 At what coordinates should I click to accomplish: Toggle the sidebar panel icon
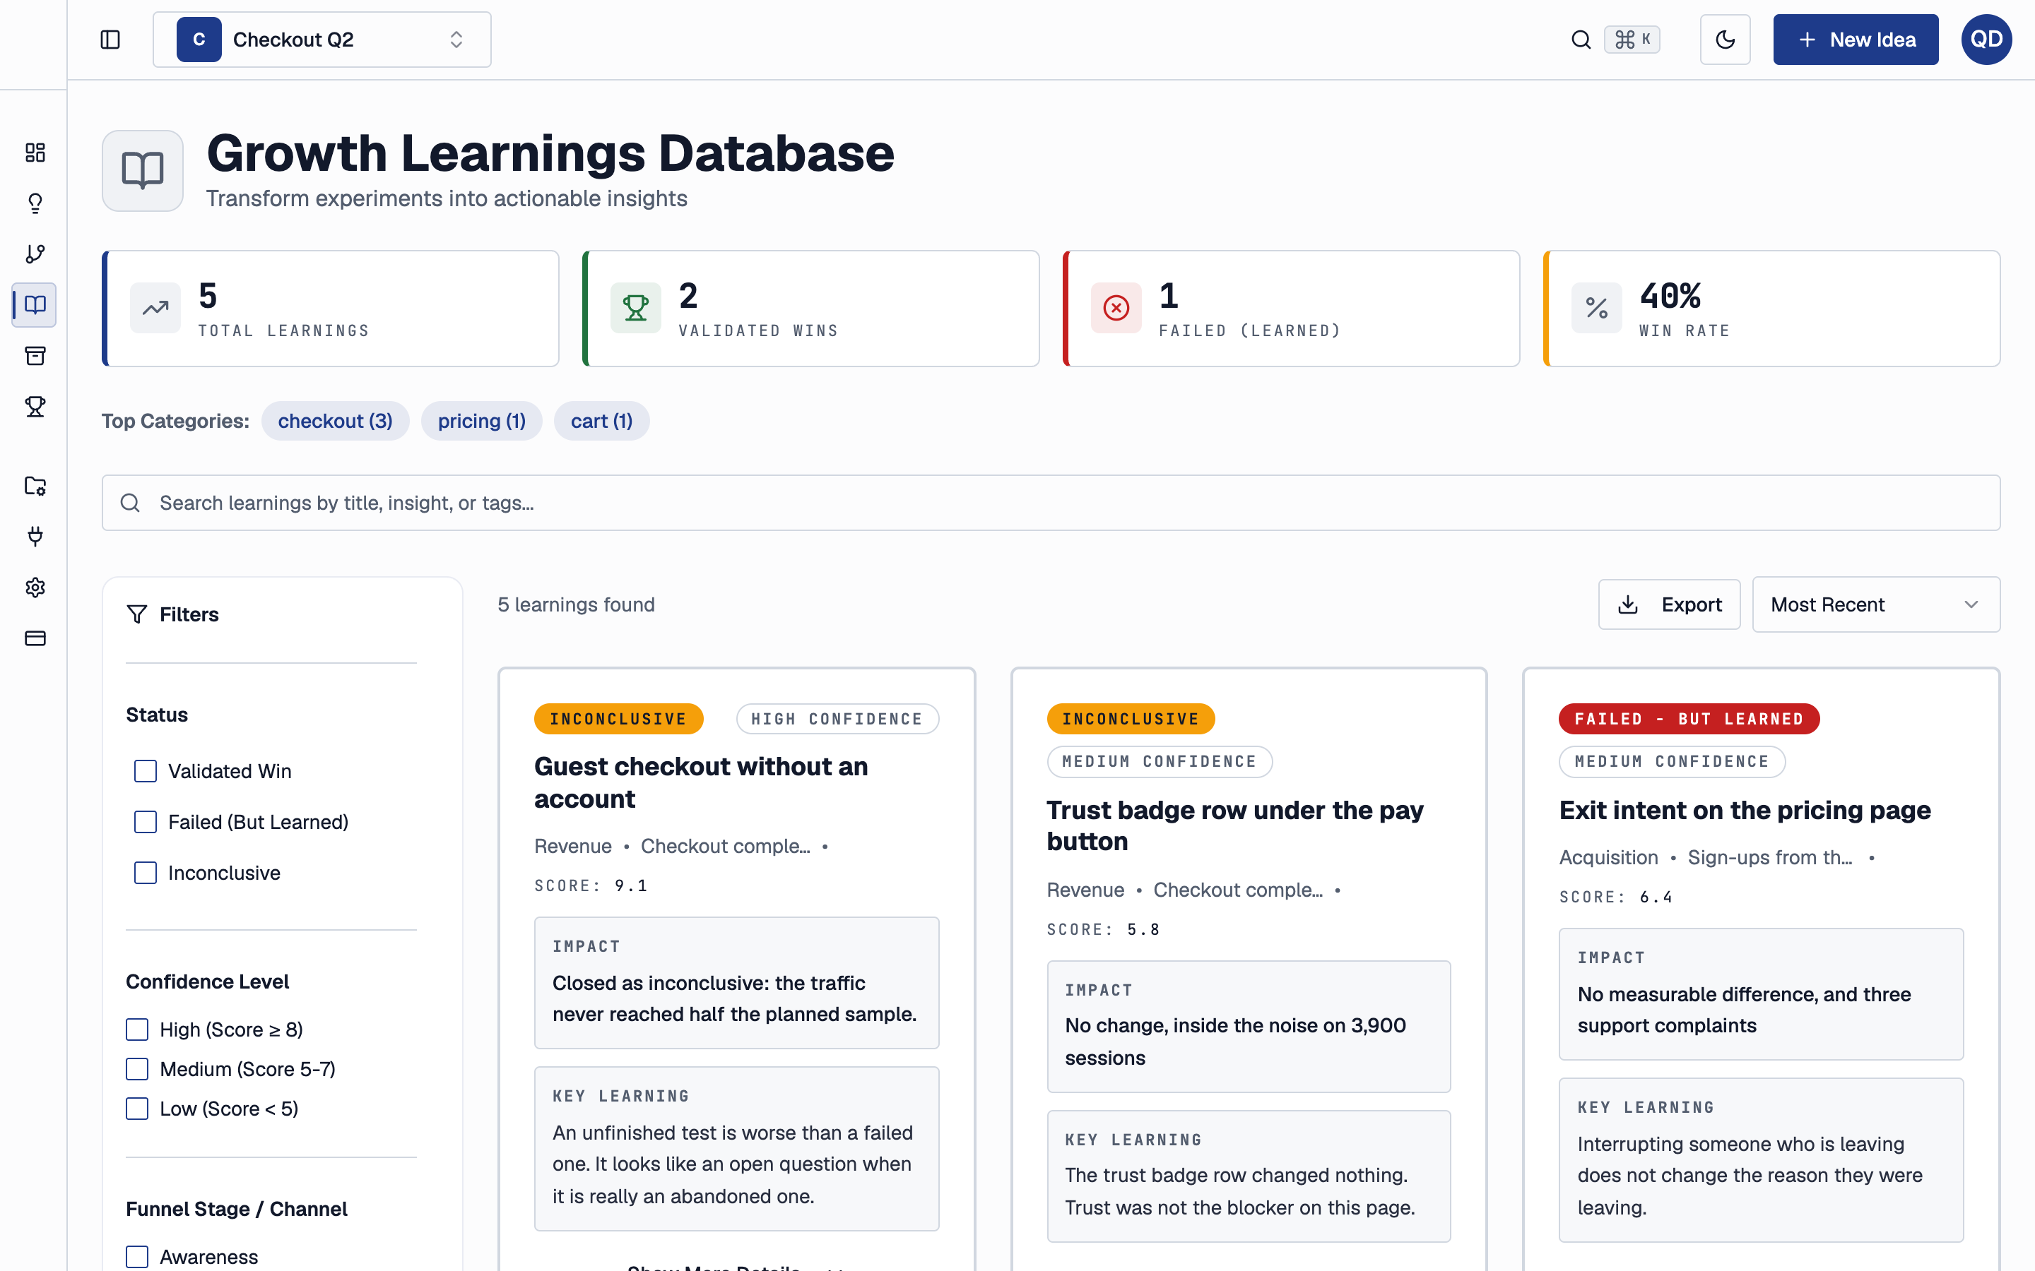(x=110, y=40)
